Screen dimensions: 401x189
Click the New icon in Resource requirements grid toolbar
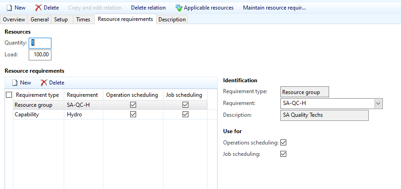15,83
